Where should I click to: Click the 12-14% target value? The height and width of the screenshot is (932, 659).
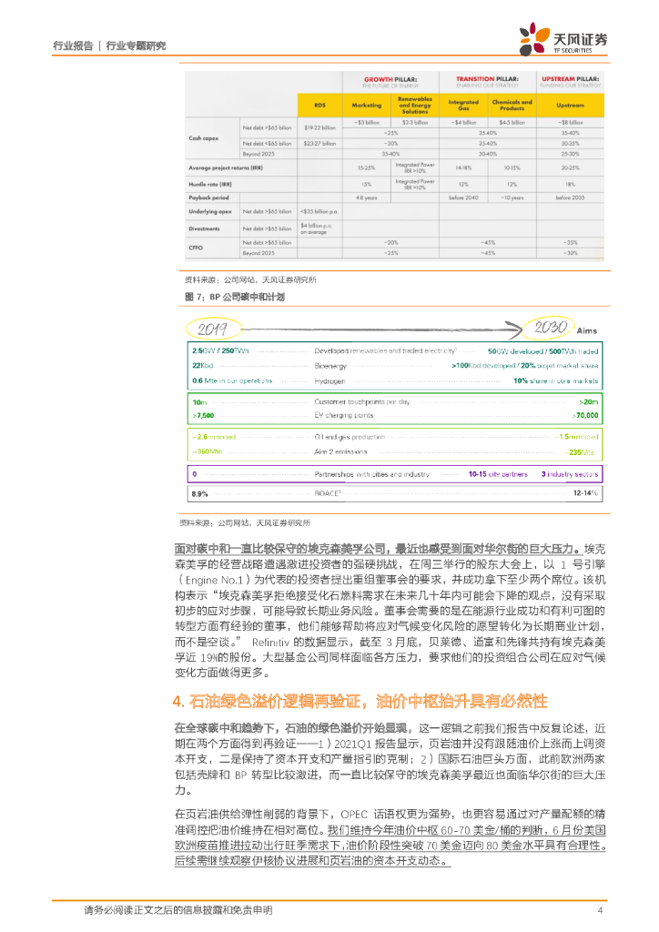tap(585, 493)
